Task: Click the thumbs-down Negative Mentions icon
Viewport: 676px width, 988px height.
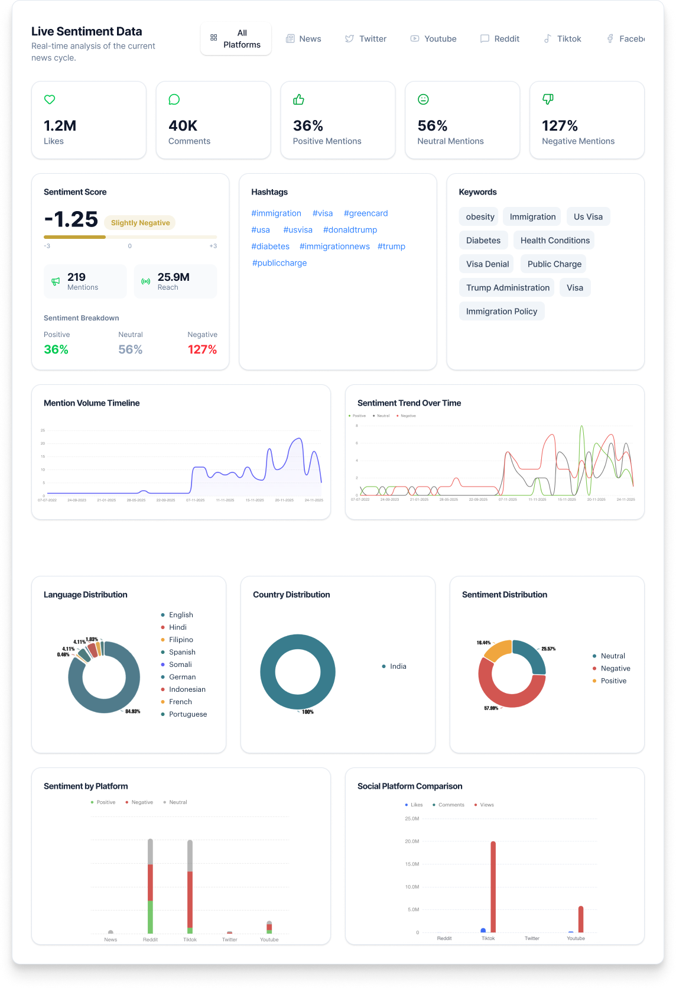Action: pos(548,99)
